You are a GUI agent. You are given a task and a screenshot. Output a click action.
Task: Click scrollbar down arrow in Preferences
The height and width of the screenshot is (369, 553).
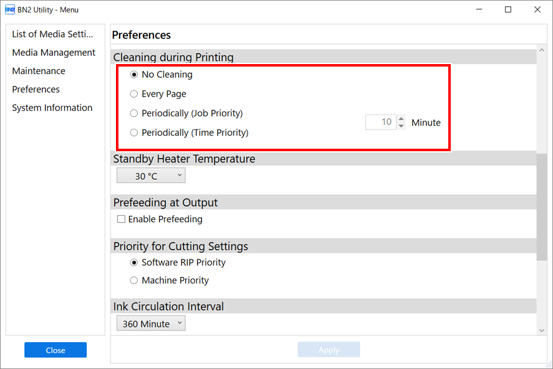542,330
